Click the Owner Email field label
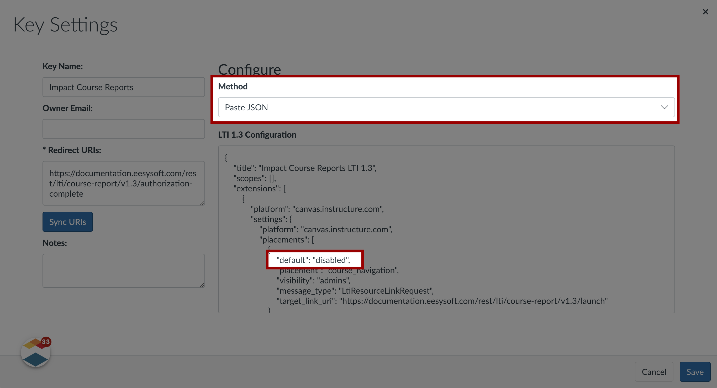 click(x=67, y=108)
